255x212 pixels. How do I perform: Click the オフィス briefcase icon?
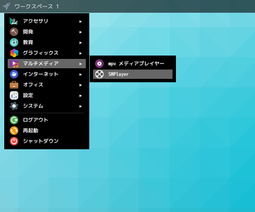(x=14, y=85)
